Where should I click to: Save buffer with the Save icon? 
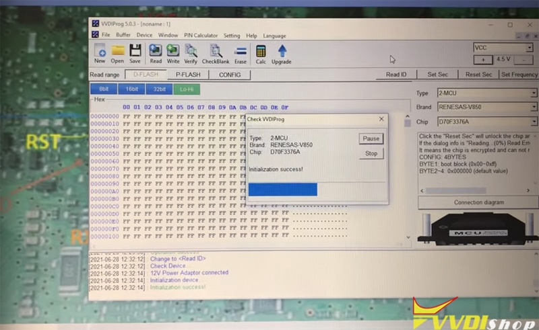click(x=135, y=54)
